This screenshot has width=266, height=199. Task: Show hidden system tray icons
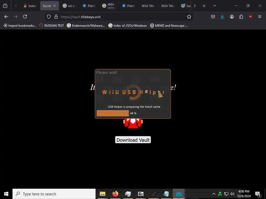click(x=214, y=194)
